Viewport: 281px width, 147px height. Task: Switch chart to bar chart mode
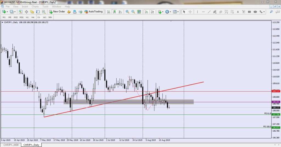[109, 12]
